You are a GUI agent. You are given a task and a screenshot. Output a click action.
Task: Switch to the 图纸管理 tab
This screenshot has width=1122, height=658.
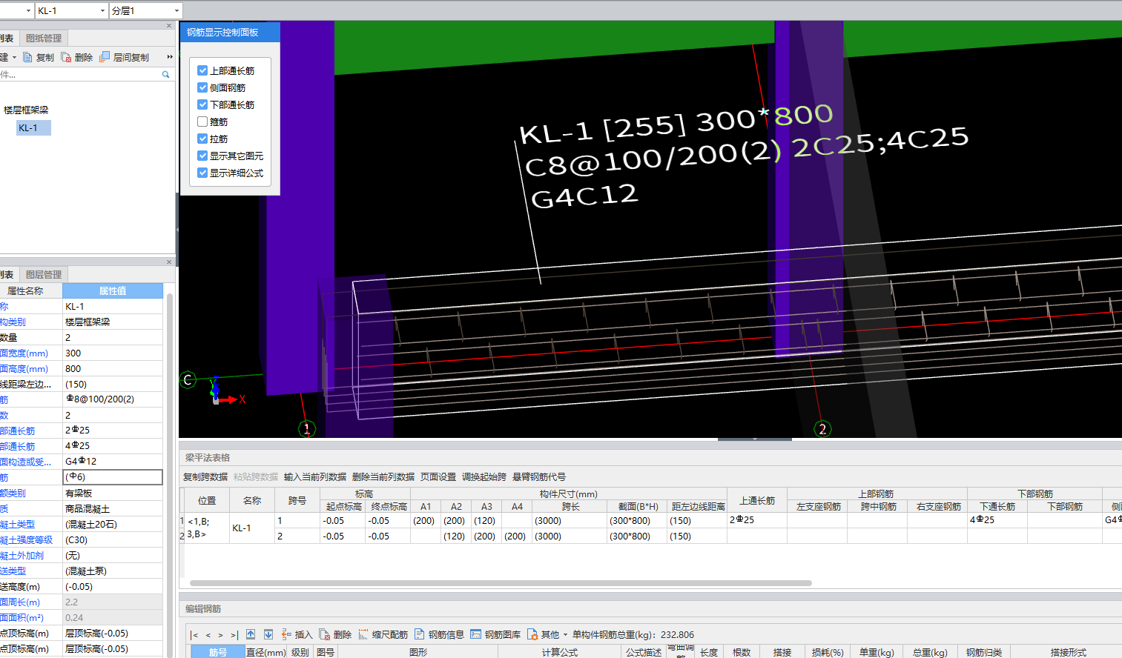click(x=44, y=38)
